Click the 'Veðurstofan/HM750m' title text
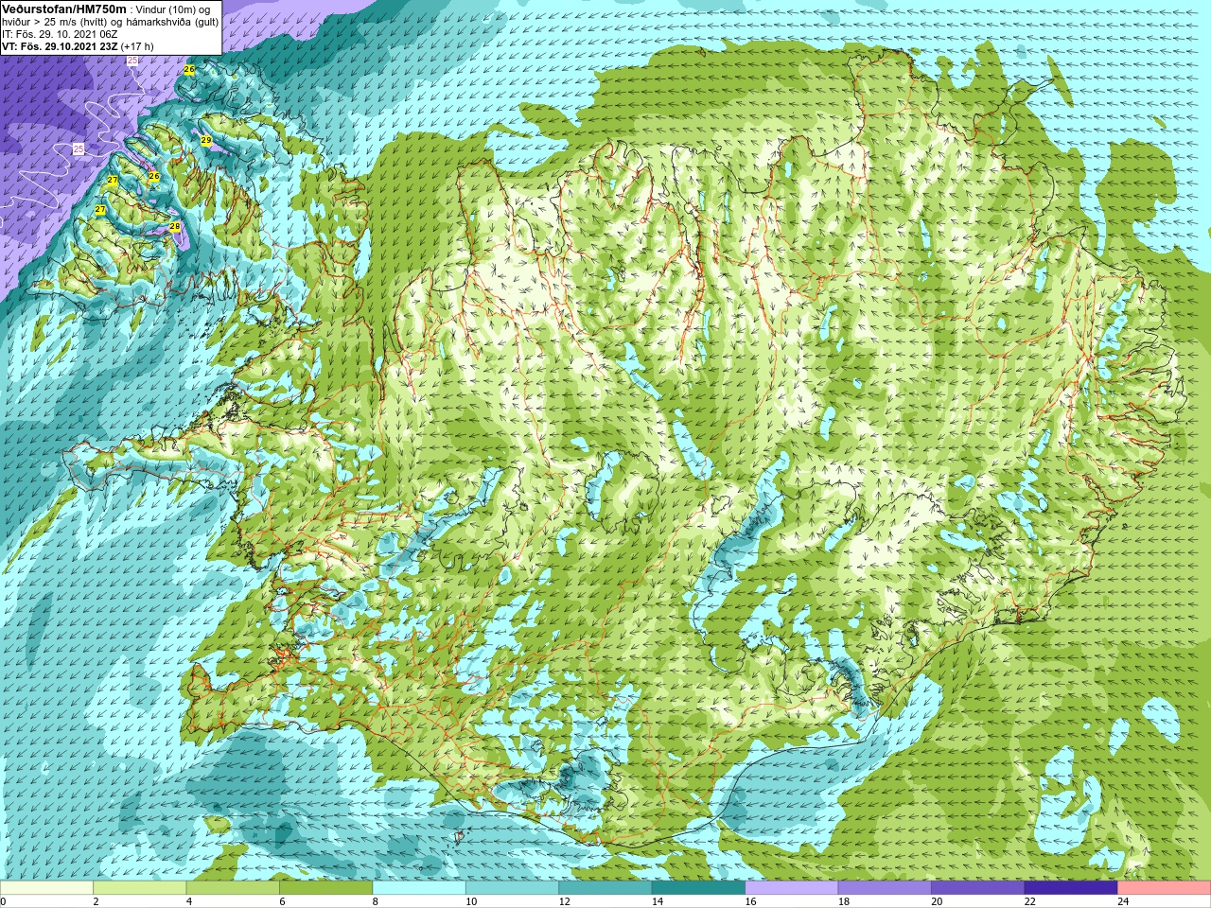Viewport: 1211px width, 908px height. pyautogui.click(x=64, y=9)
